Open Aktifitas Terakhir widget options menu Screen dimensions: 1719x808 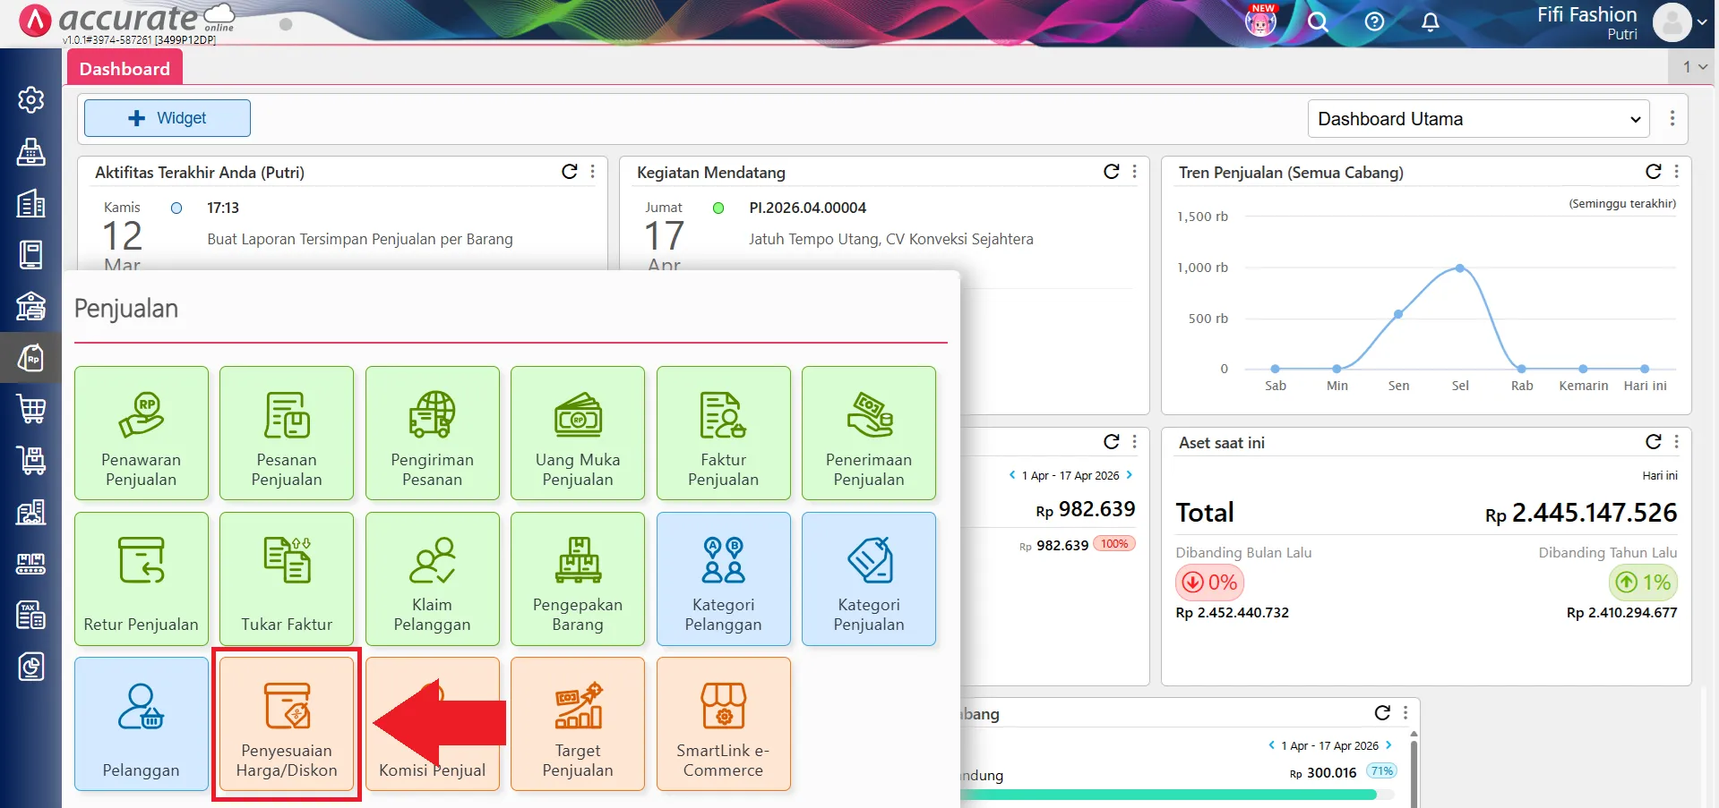pyautogui.click(x=593, y=171)
